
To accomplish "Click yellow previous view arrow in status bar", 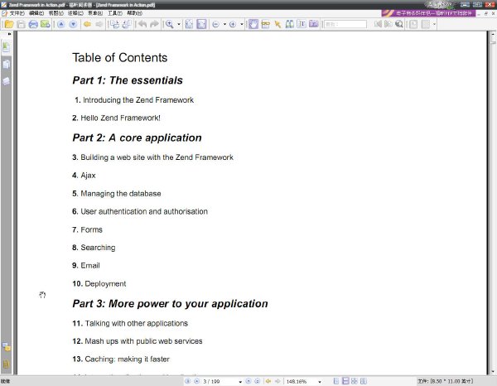I will [x=268, y=381].
